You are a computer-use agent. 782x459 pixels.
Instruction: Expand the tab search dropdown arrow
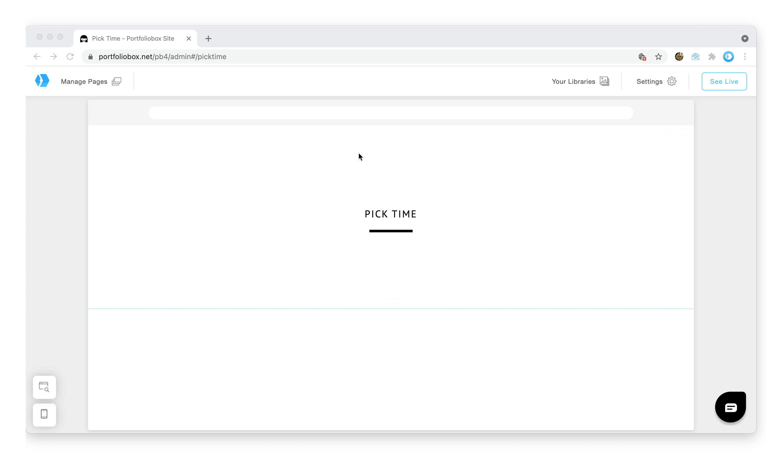(x=745, y=39)
